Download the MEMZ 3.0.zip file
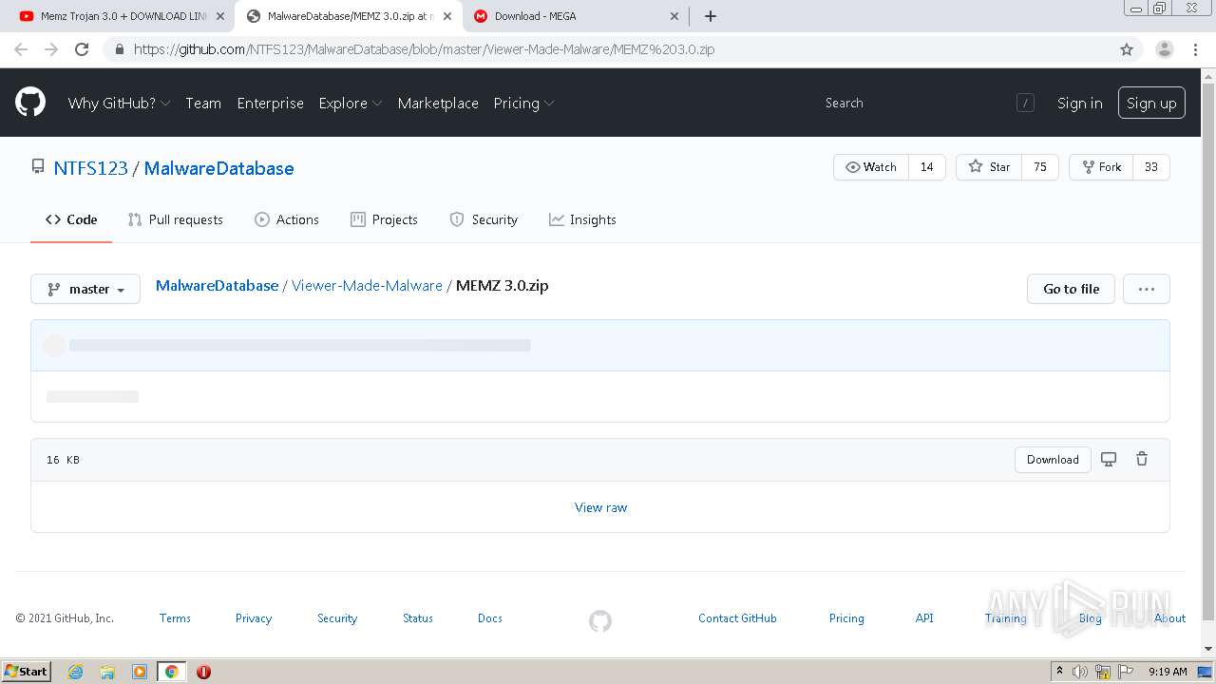The height and width of the screenshot is (684, 1216). tap(1053, 460)
